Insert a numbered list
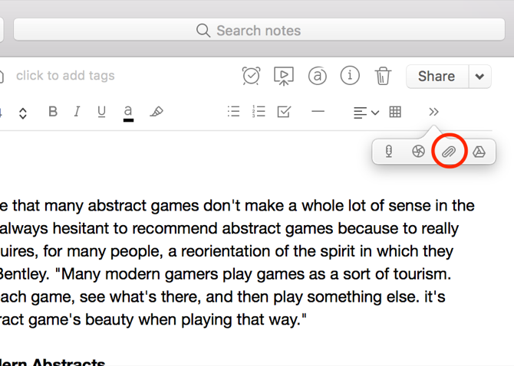The image size is (514, 366). click(259, 112)
